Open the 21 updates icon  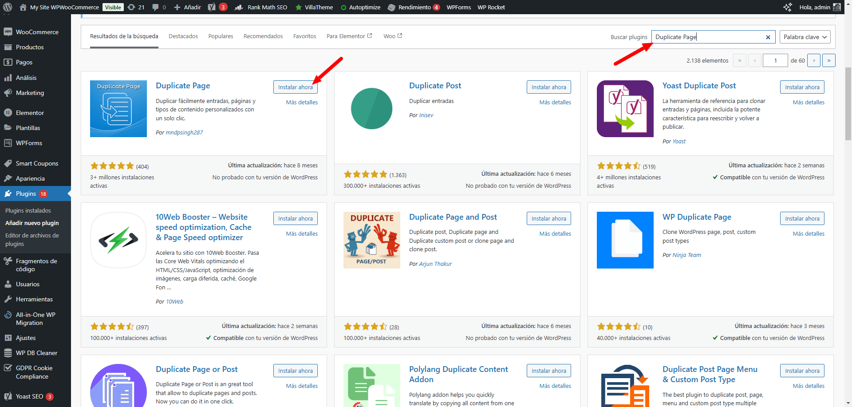point(136,7)
